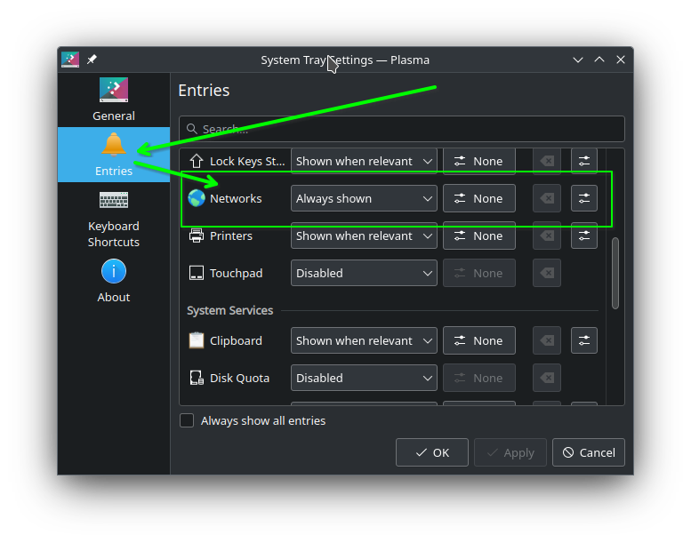Viewport: 691px width, 543px height.
Task: Close the System Tray Settings window
Action: (x=621, y=60)
